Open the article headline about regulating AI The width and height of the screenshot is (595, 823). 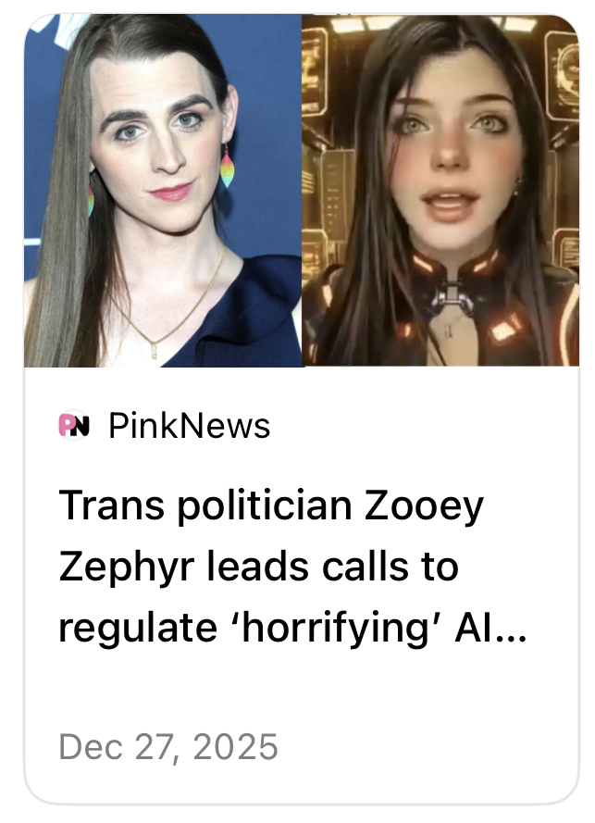pyautogui.click(x=292, y=567)
